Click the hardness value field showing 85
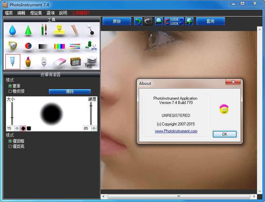265x202 pixels. 87,128
